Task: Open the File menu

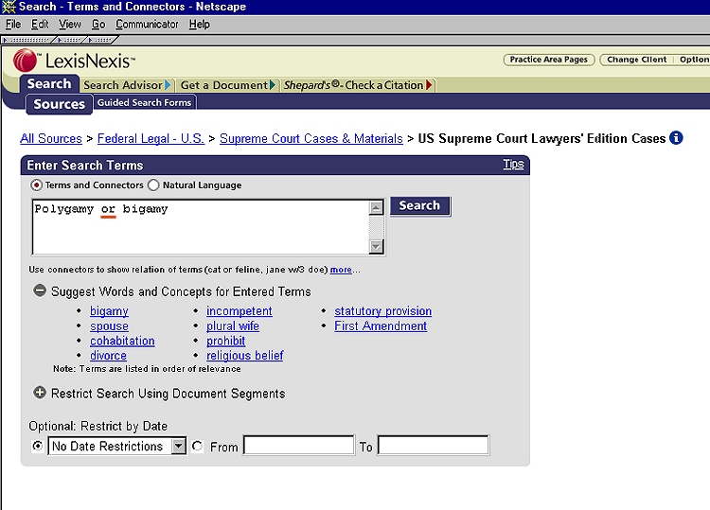Action: pos(13,24)
